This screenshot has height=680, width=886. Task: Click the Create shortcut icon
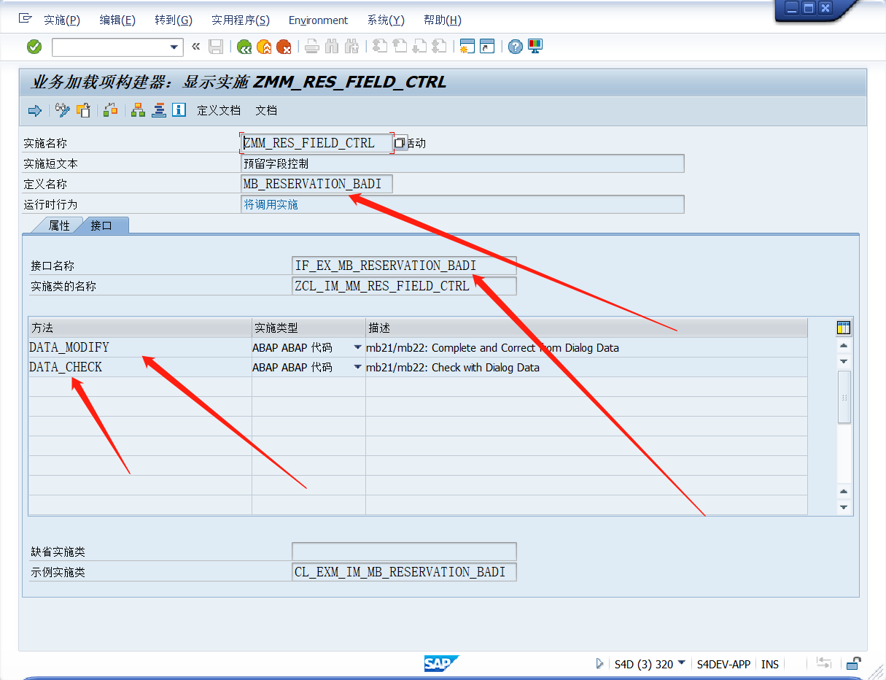486,46
